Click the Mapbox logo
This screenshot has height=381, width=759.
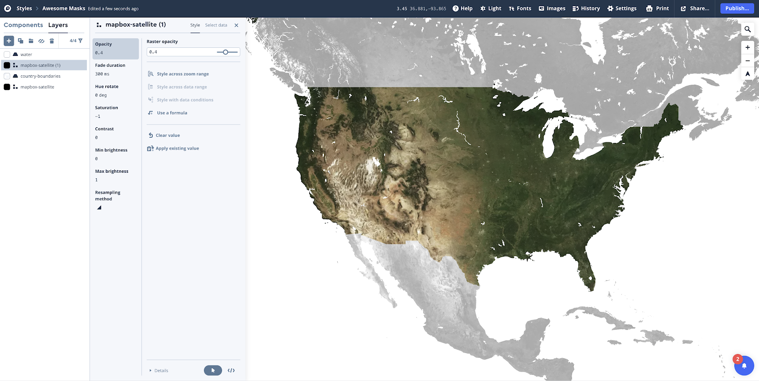(x=8, y=9)
